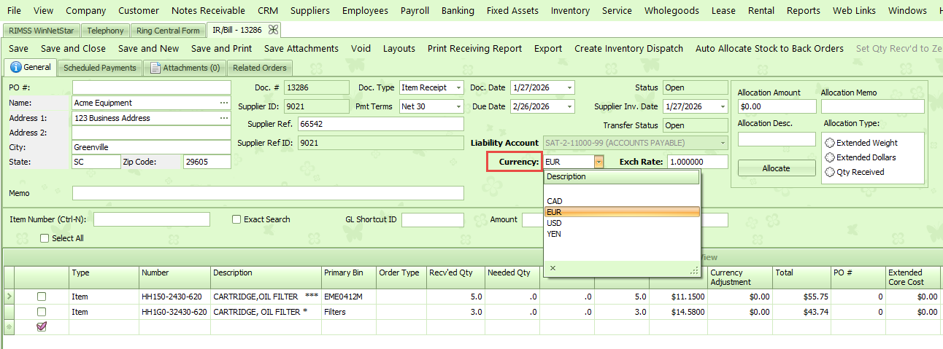
Task: Click the Allocation Amount field
Action: pyautogui.click(x=777, y=106)
